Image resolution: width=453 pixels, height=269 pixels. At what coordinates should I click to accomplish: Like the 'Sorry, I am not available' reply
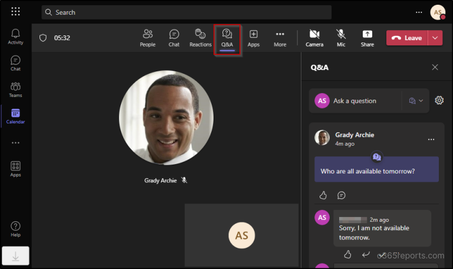(x=347, y=255)
